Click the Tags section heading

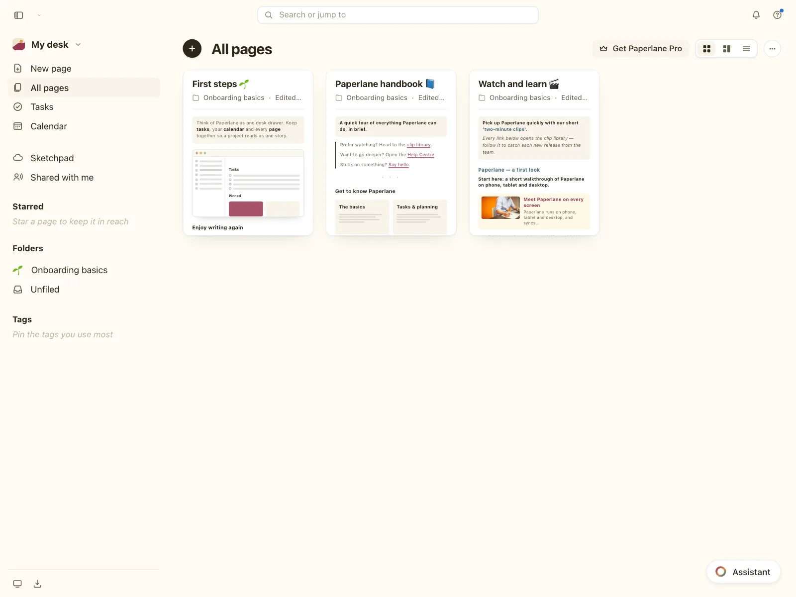22,319
